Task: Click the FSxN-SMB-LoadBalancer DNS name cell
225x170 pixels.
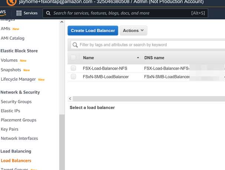Action: point(167,77)
